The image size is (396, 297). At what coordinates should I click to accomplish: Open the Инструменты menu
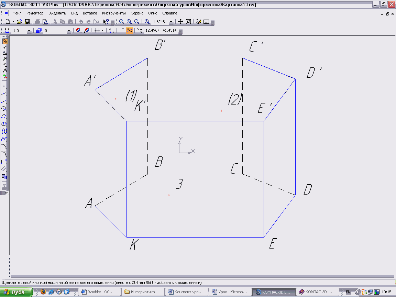[x=114, y=13]
